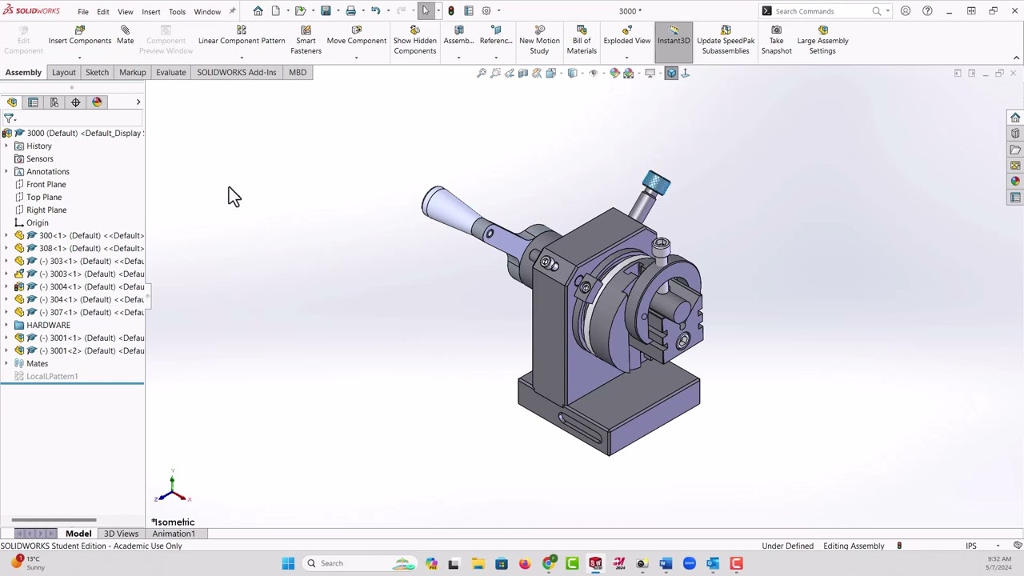Expand the Mates folder
This screenshot has width=1024, height=576.
pyautogui.click(x=6, y=363)
